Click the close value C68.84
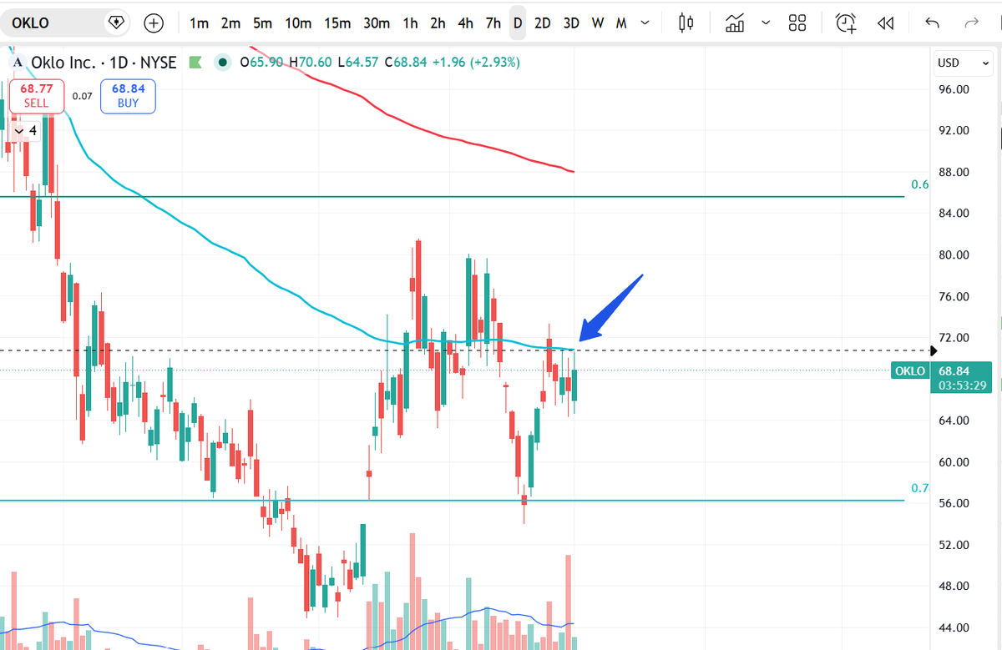The image size is (1002, 650). click(406, 62)
